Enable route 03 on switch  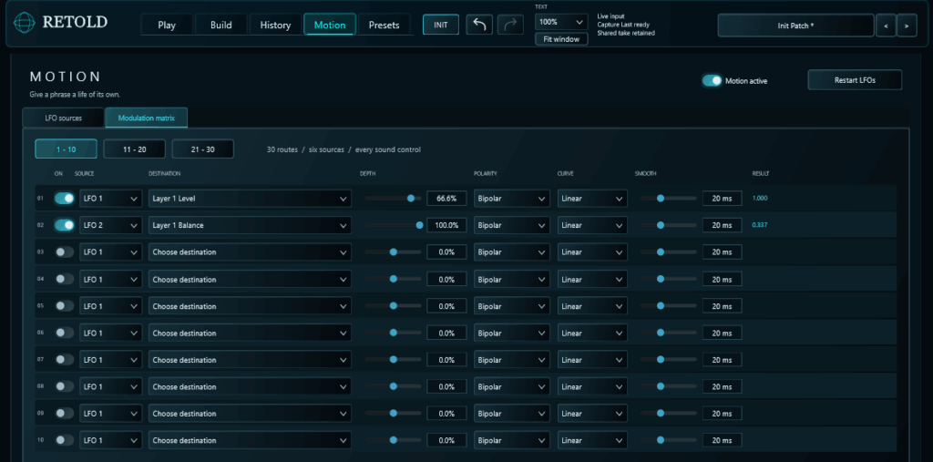click(x=65, y=252)
